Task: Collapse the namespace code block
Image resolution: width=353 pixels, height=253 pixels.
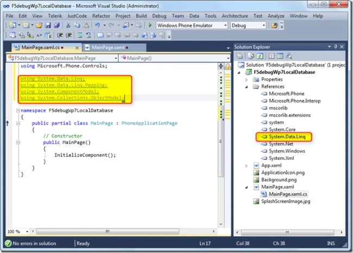Action: (x=18, y=111)
